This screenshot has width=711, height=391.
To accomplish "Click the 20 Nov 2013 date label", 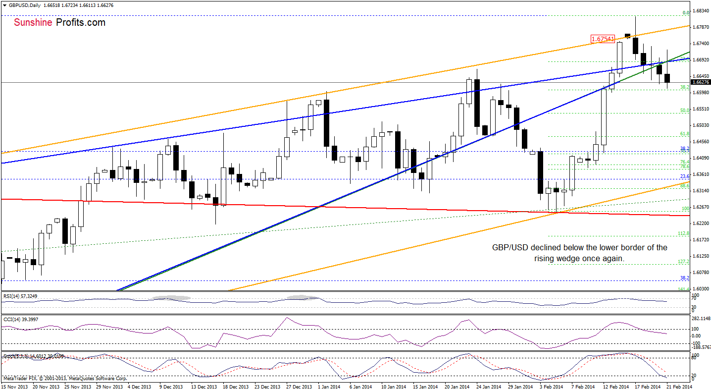I will [x=46, y=387].
